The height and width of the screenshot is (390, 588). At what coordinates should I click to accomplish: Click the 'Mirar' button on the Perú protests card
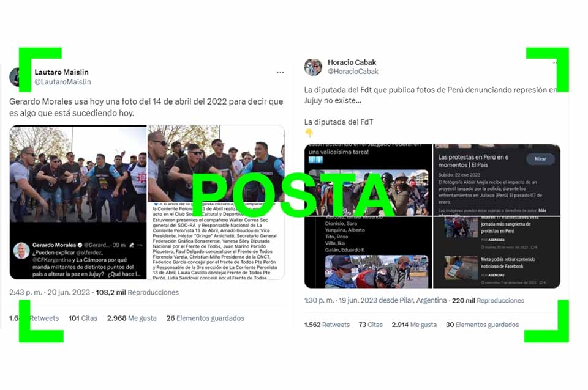click(540, 159)
